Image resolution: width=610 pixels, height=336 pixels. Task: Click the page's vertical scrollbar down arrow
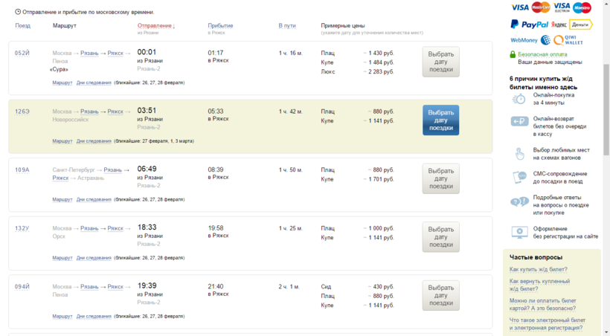[x=606, y=332]
